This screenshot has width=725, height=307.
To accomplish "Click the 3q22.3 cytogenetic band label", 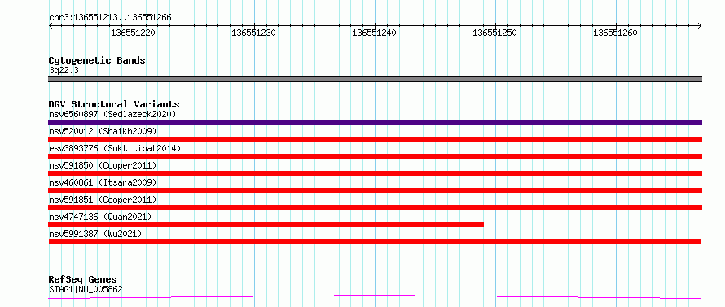I will 64,70.
